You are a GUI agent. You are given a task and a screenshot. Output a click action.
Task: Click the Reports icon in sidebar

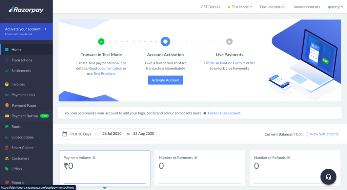pyautogui.click(x=7, y=183)
